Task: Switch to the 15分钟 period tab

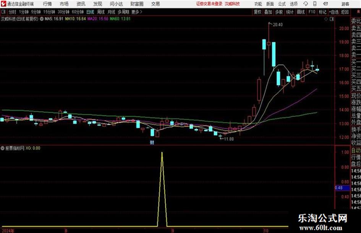Action: point(49,12)
